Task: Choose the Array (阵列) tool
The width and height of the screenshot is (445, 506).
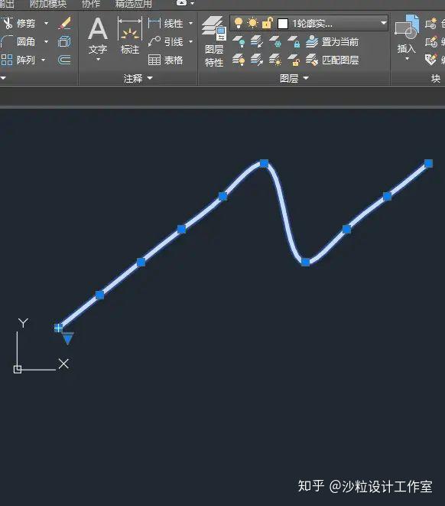Action: coord(18,60)
